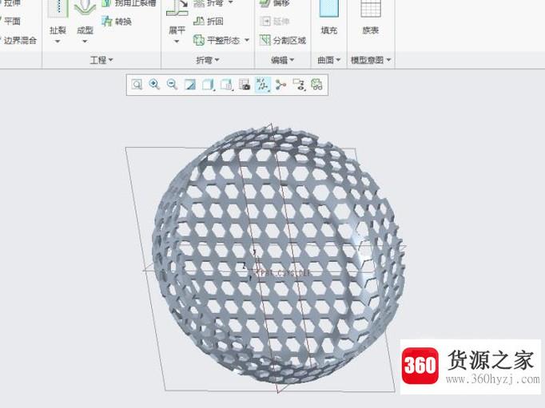
Task: Click the 填充 (Fill) surface tool
Action: (x=328, y=18)
